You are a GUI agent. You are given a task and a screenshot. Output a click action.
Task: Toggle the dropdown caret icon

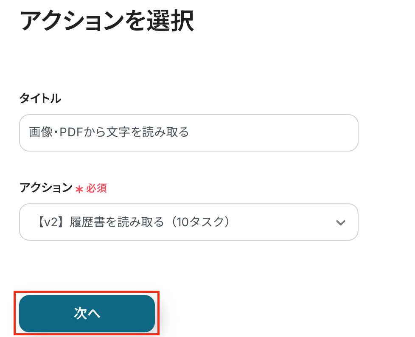(340, 222)
